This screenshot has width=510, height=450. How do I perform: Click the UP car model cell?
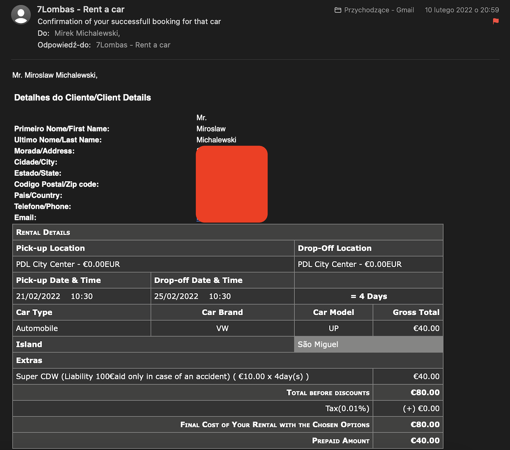pos(334,328)
